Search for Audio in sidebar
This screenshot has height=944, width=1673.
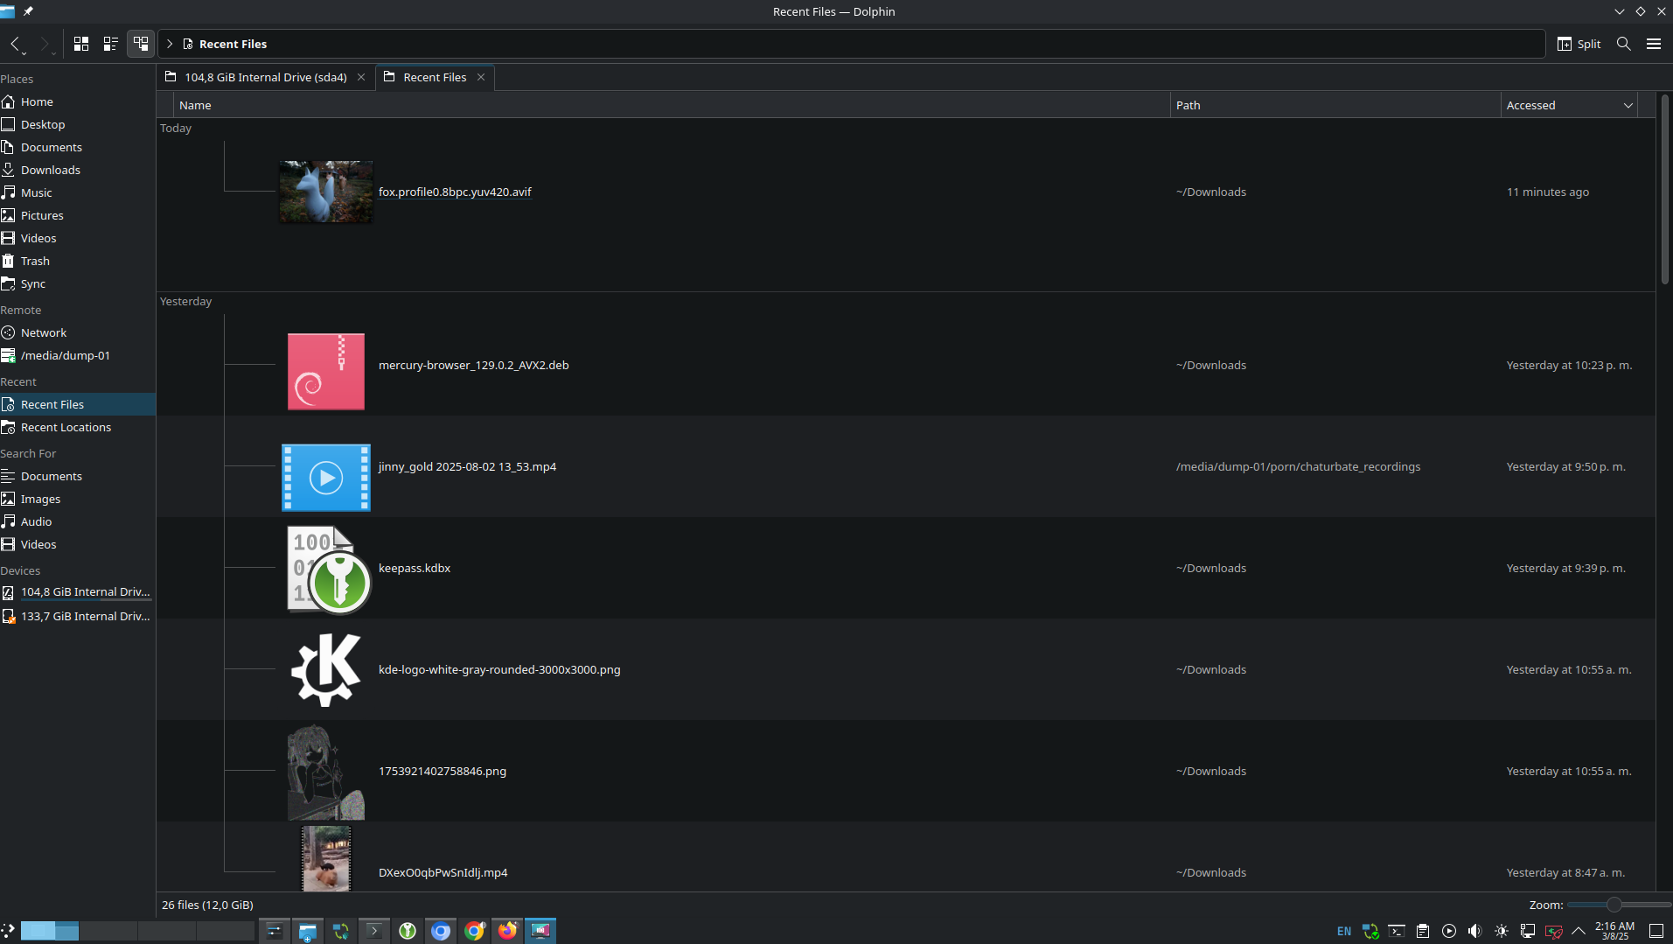[x=78, y=521]
